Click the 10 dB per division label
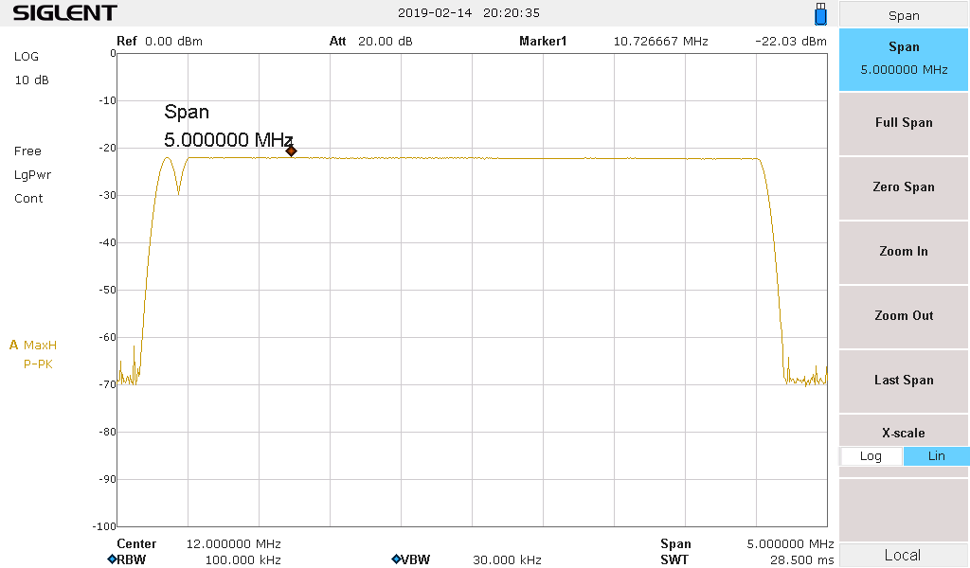This screenshot has width=970, height=568. [31, 80]
